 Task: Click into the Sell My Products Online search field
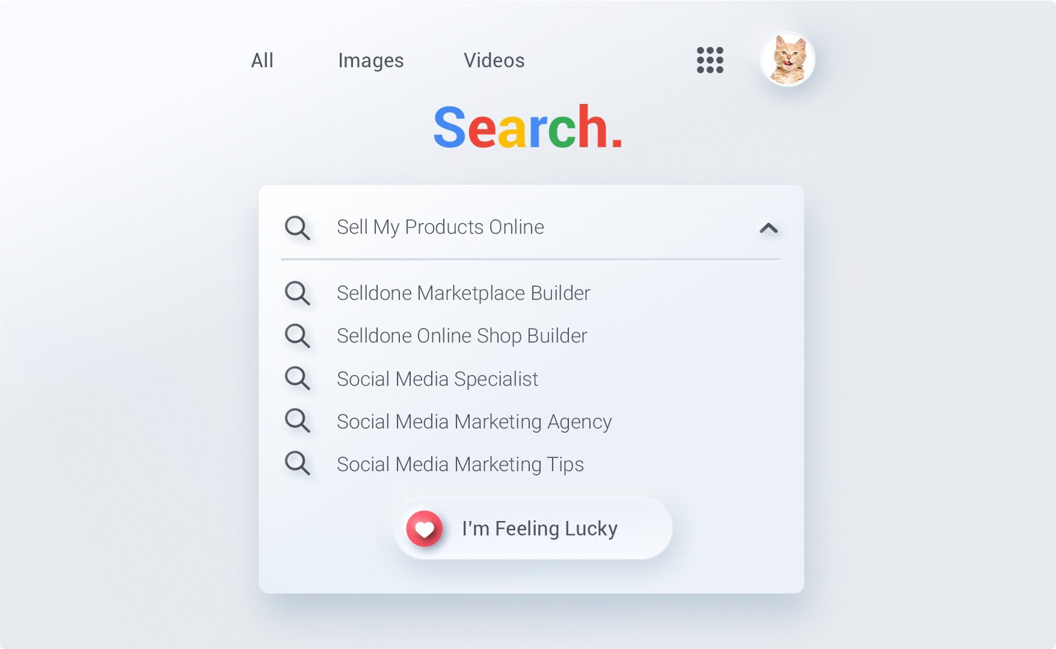pyautogui.click(x=530, y=228)
